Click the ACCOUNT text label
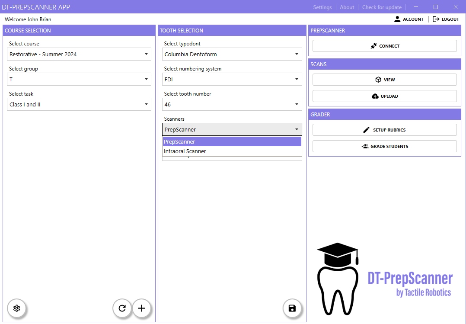The width and height of the screenshot is (466, 324). 413,19
